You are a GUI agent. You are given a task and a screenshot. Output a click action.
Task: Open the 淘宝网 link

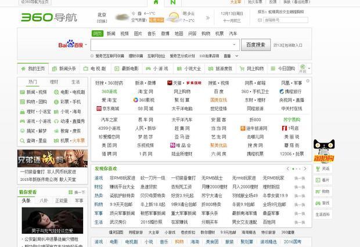pos(145,92)
